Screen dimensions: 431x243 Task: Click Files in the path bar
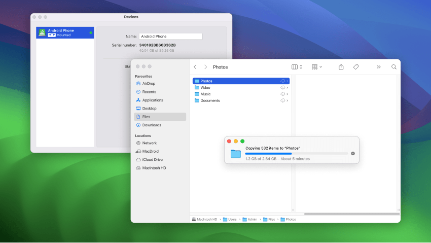[x=269, y=219]
